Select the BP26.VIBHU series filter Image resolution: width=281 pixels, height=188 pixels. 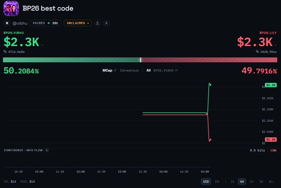click(x=163, y=70)
